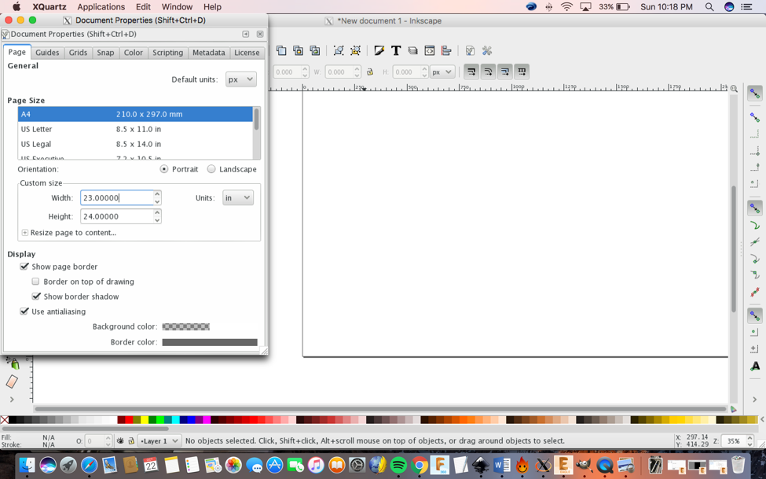Toggle the width/height lock icon
The width and height of the screenshot is (766, 479).
pyautogui.click(x=370, y=72)
